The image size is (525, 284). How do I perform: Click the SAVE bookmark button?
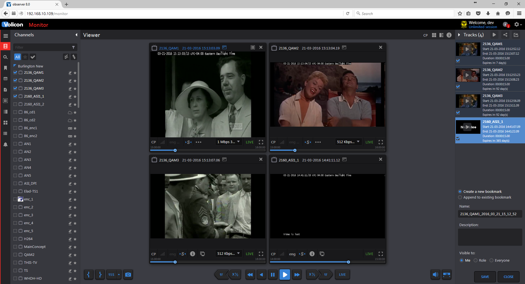(485, 277)
